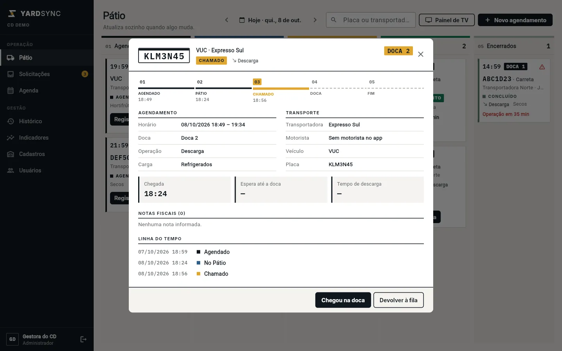Open the Cadastros page
The height and width of the screenshot is (351, 562).
(x=47, y=154)
